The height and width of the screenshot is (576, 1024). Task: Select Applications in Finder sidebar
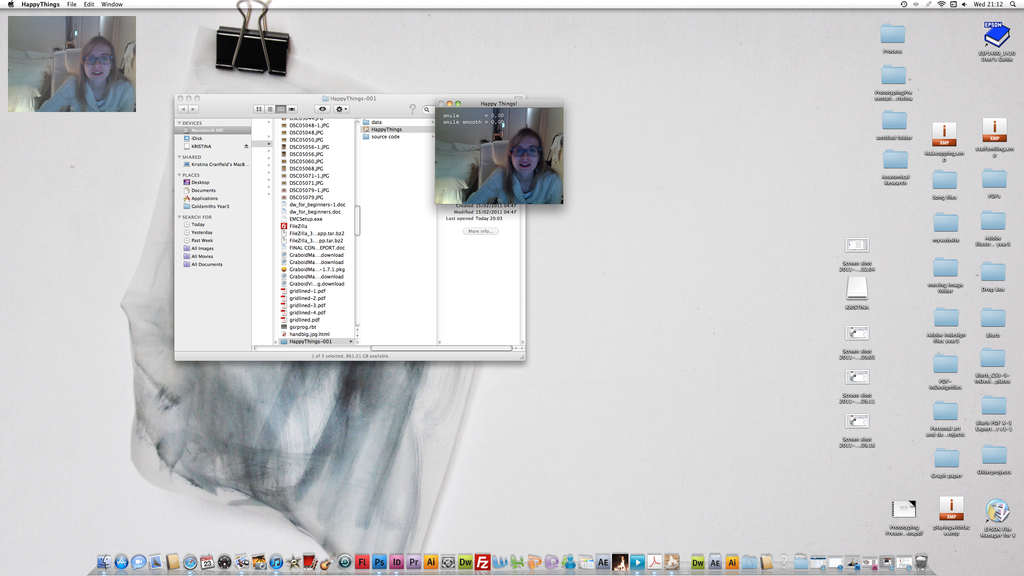204,198
